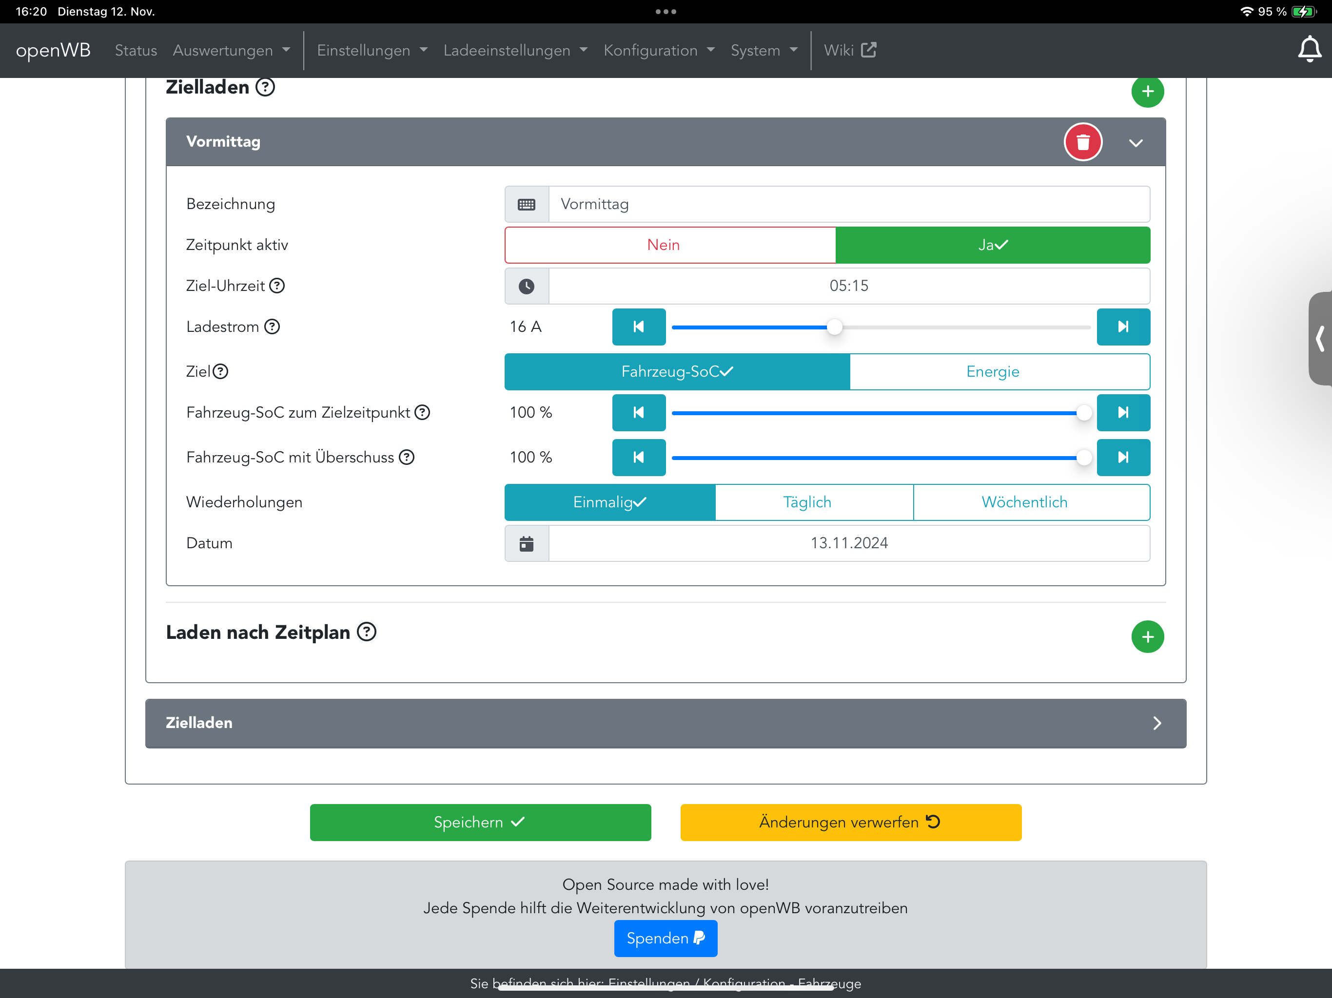Click the Ladestrom slider handle
This screenshot has height=998, width=1332.
834,327
